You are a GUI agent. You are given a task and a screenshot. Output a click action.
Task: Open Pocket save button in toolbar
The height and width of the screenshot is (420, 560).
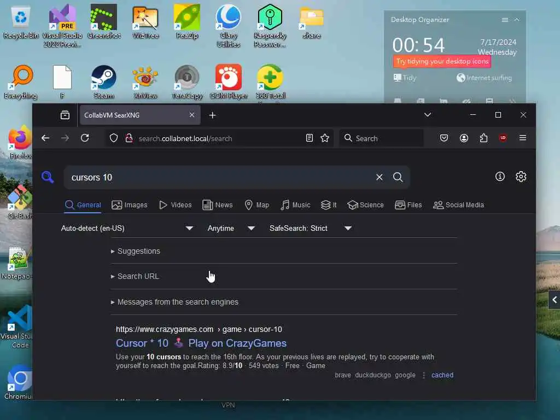point(444,138)
